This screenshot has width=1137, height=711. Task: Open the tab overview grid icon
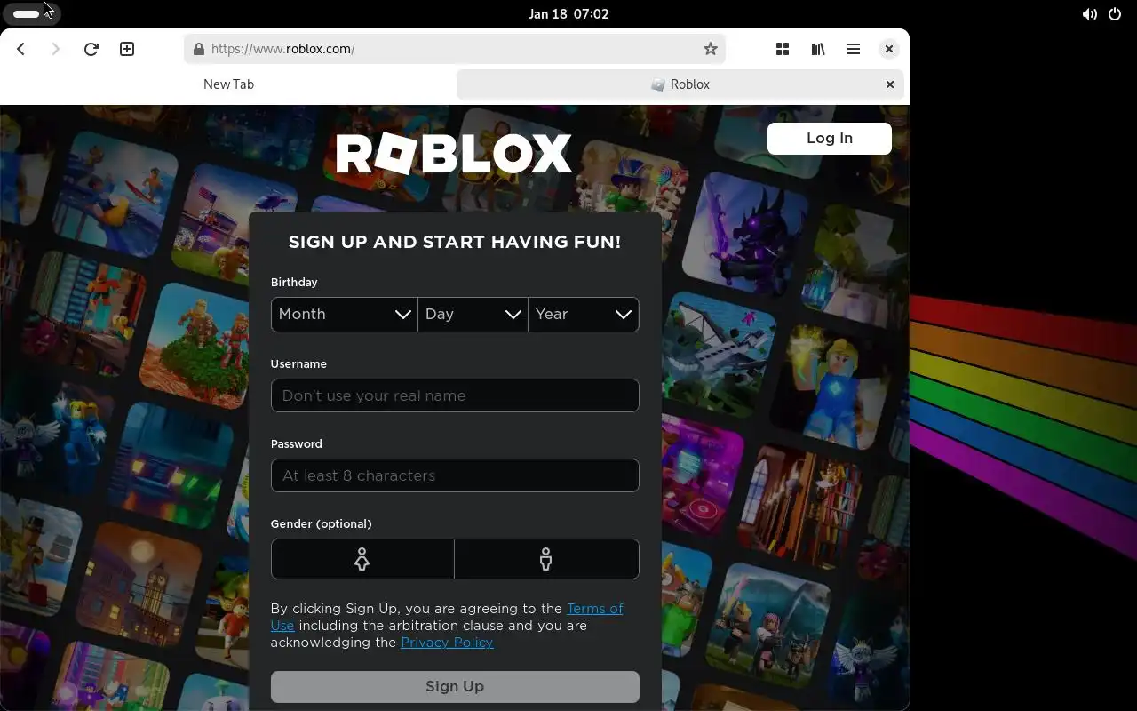coord(783,49)
